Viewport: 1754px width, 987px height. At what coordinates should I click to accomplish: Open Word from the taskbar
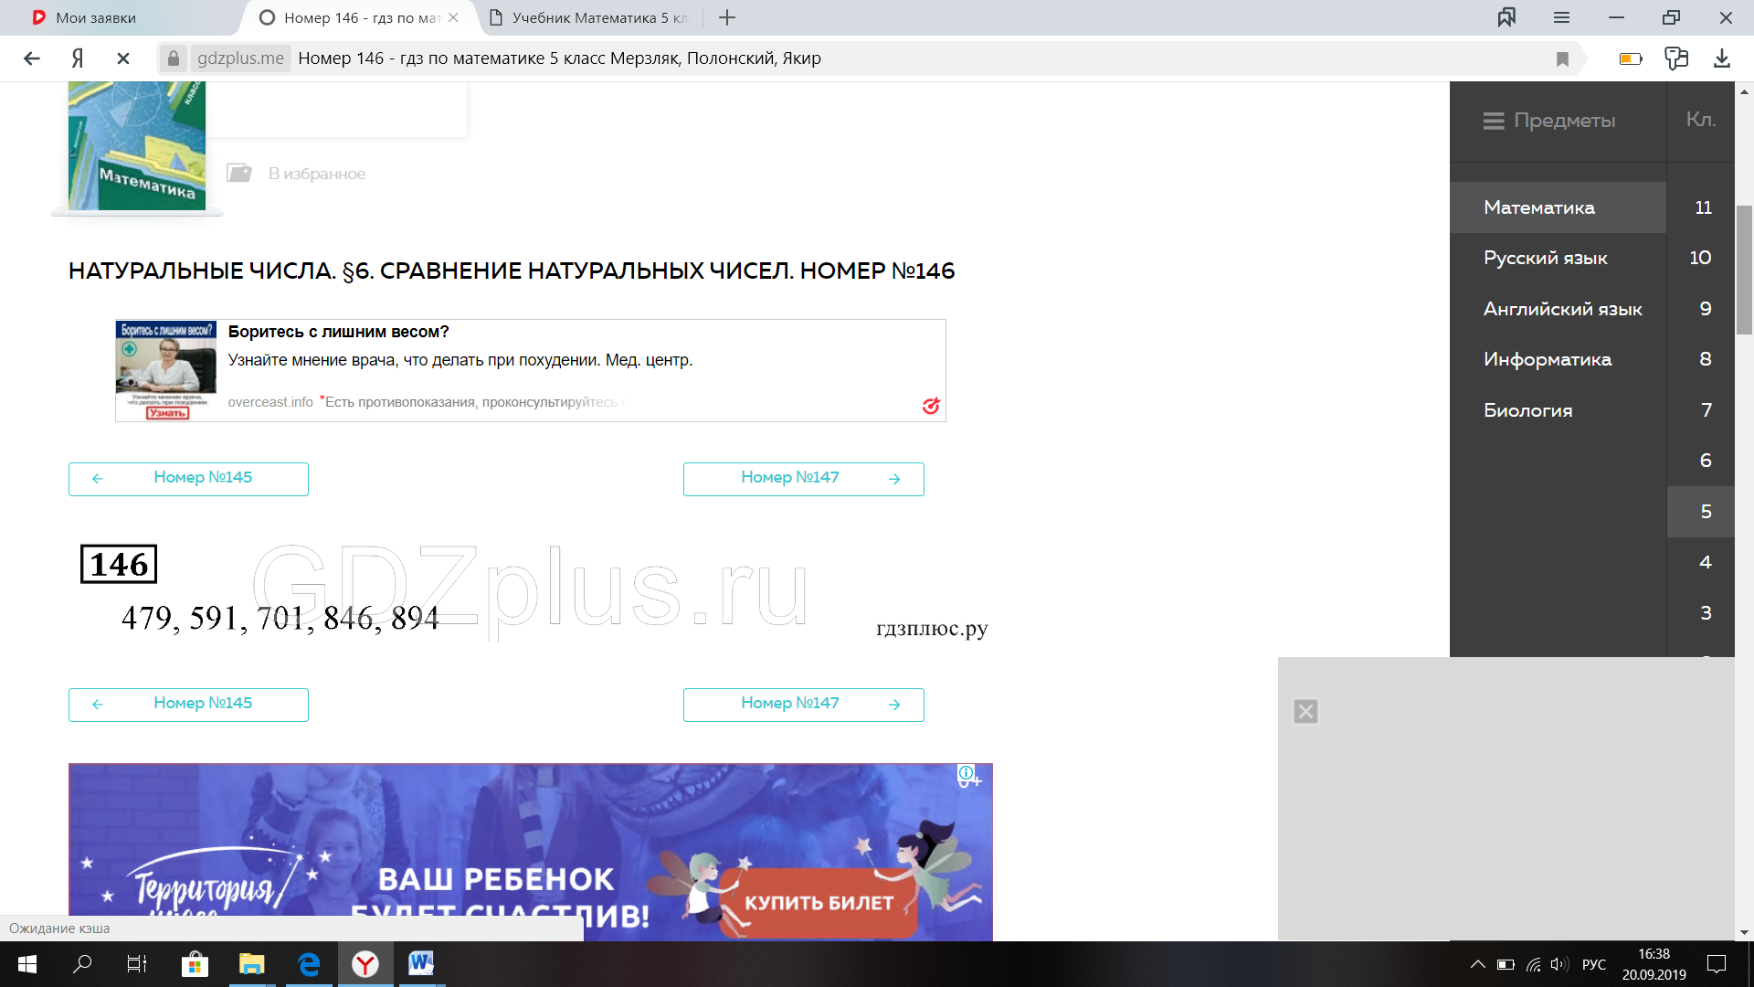pyautogui.click(x=421, y=963)
